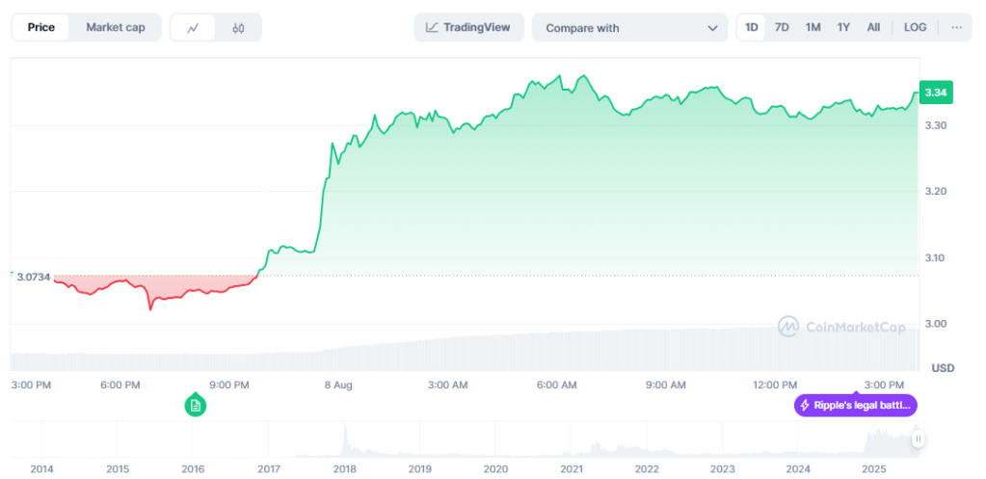Select the 1M time range
The image size is (986, 479).
pyautogui.click(x=813, y=28)
